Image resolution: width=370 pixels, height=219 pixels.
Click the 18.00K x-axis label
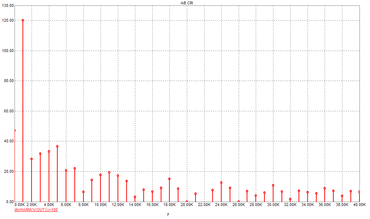169,205
